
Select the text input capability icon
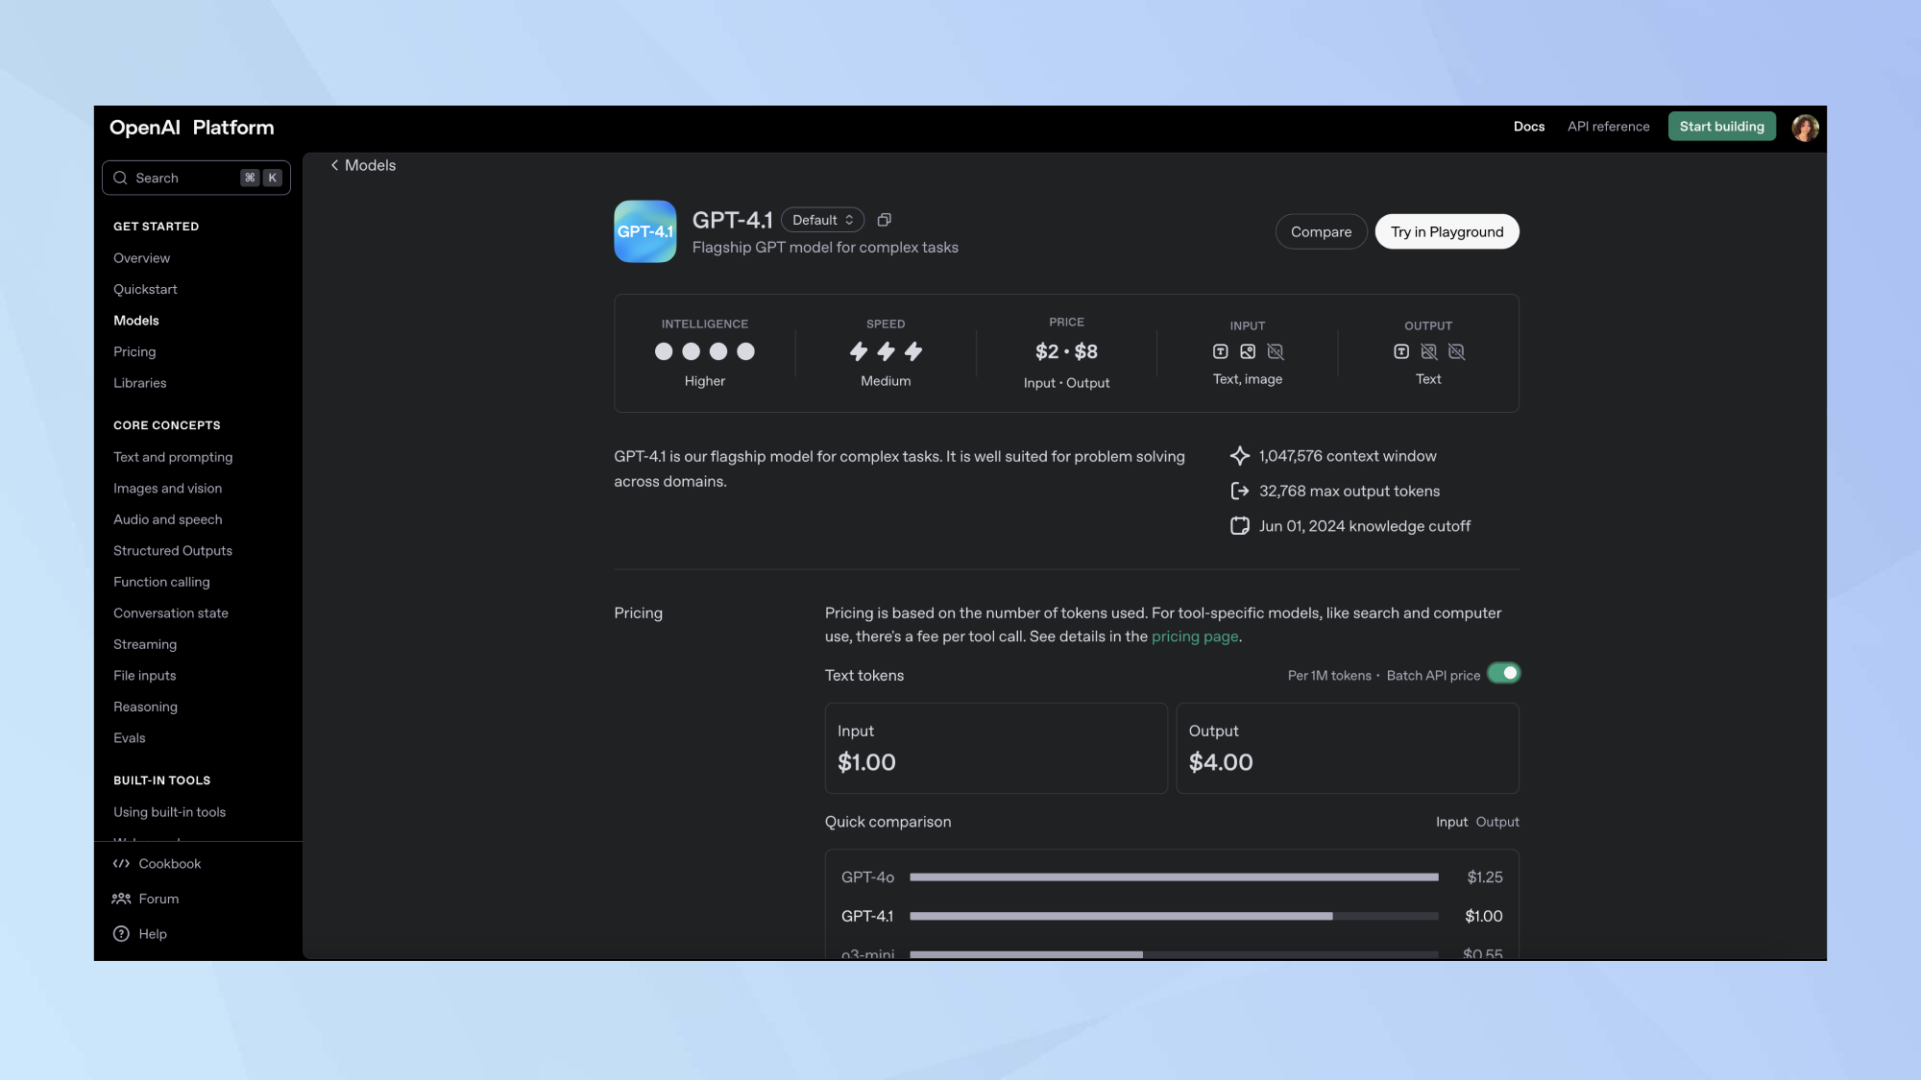pos(1220,351)
